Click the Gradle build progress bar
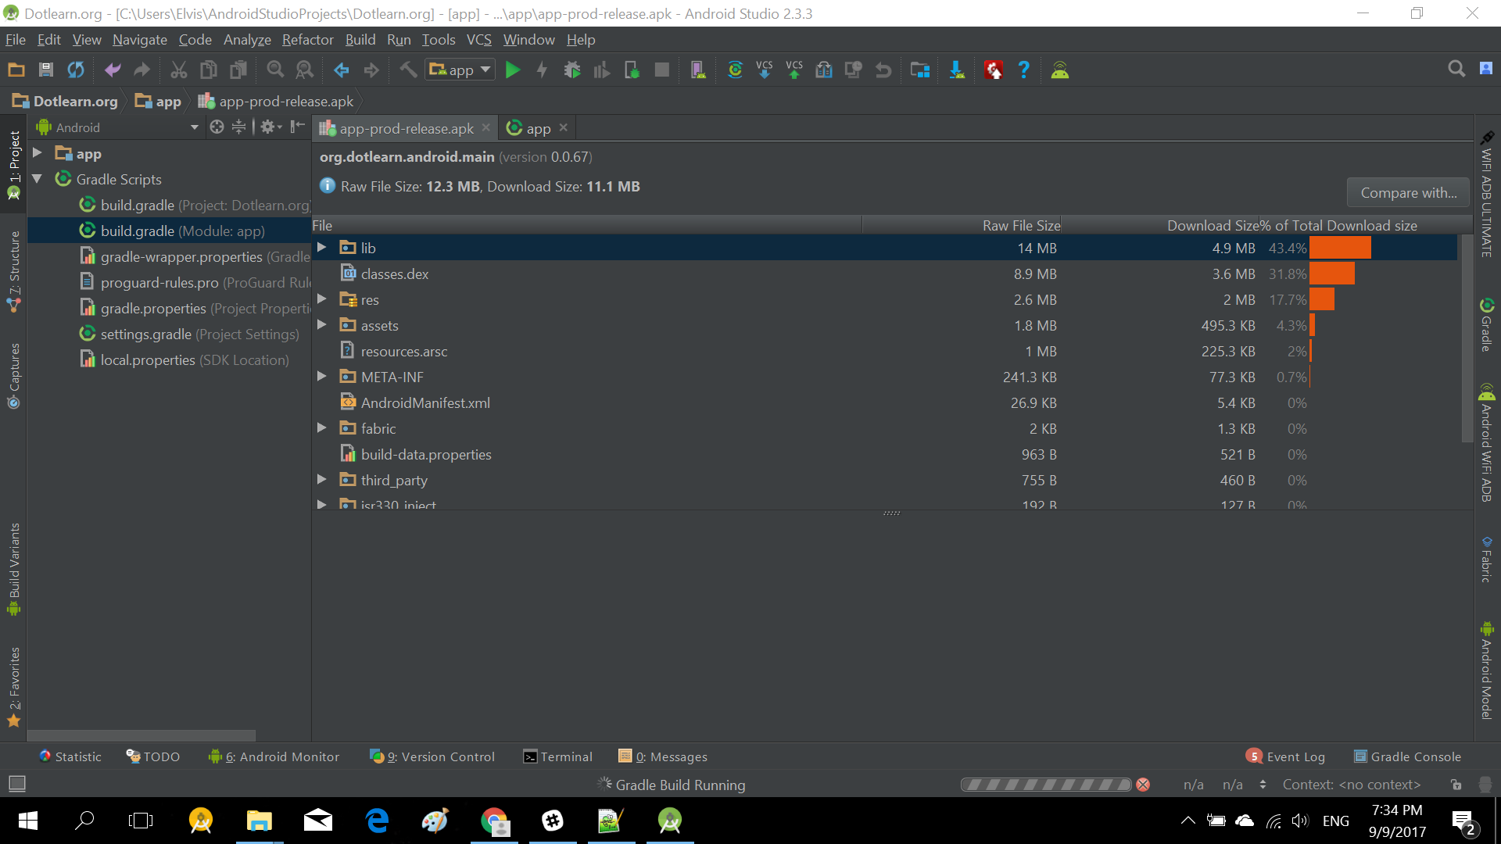1501x844 pixels. pos(1046,785)
